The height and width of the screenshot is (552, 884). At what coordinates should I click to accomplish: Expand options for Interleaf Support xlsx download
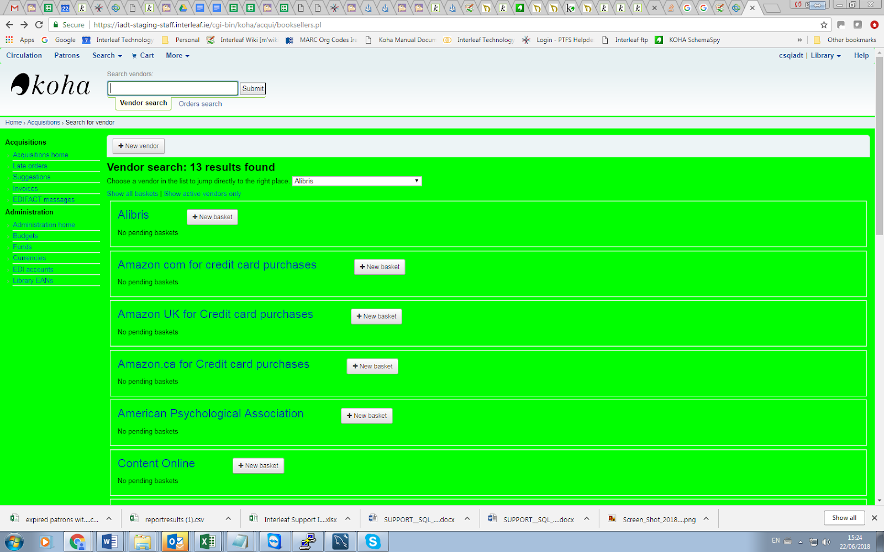[348, 519]
